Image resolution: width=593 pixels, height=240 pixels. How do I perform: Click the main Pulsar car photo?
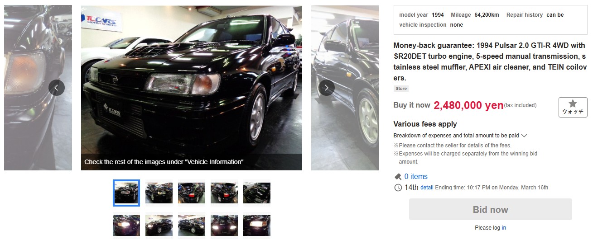(x=192, y=88)
